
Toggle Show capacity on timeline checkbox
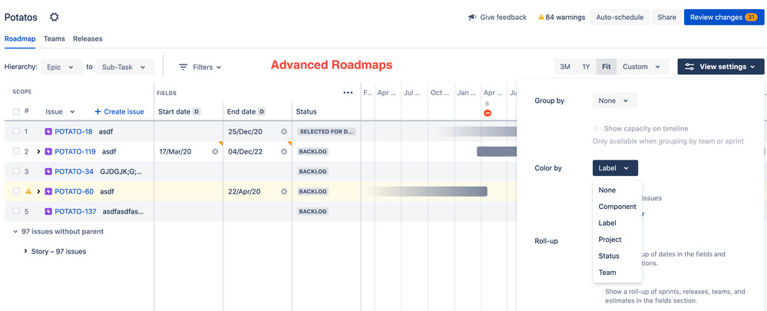pos(596,128)
